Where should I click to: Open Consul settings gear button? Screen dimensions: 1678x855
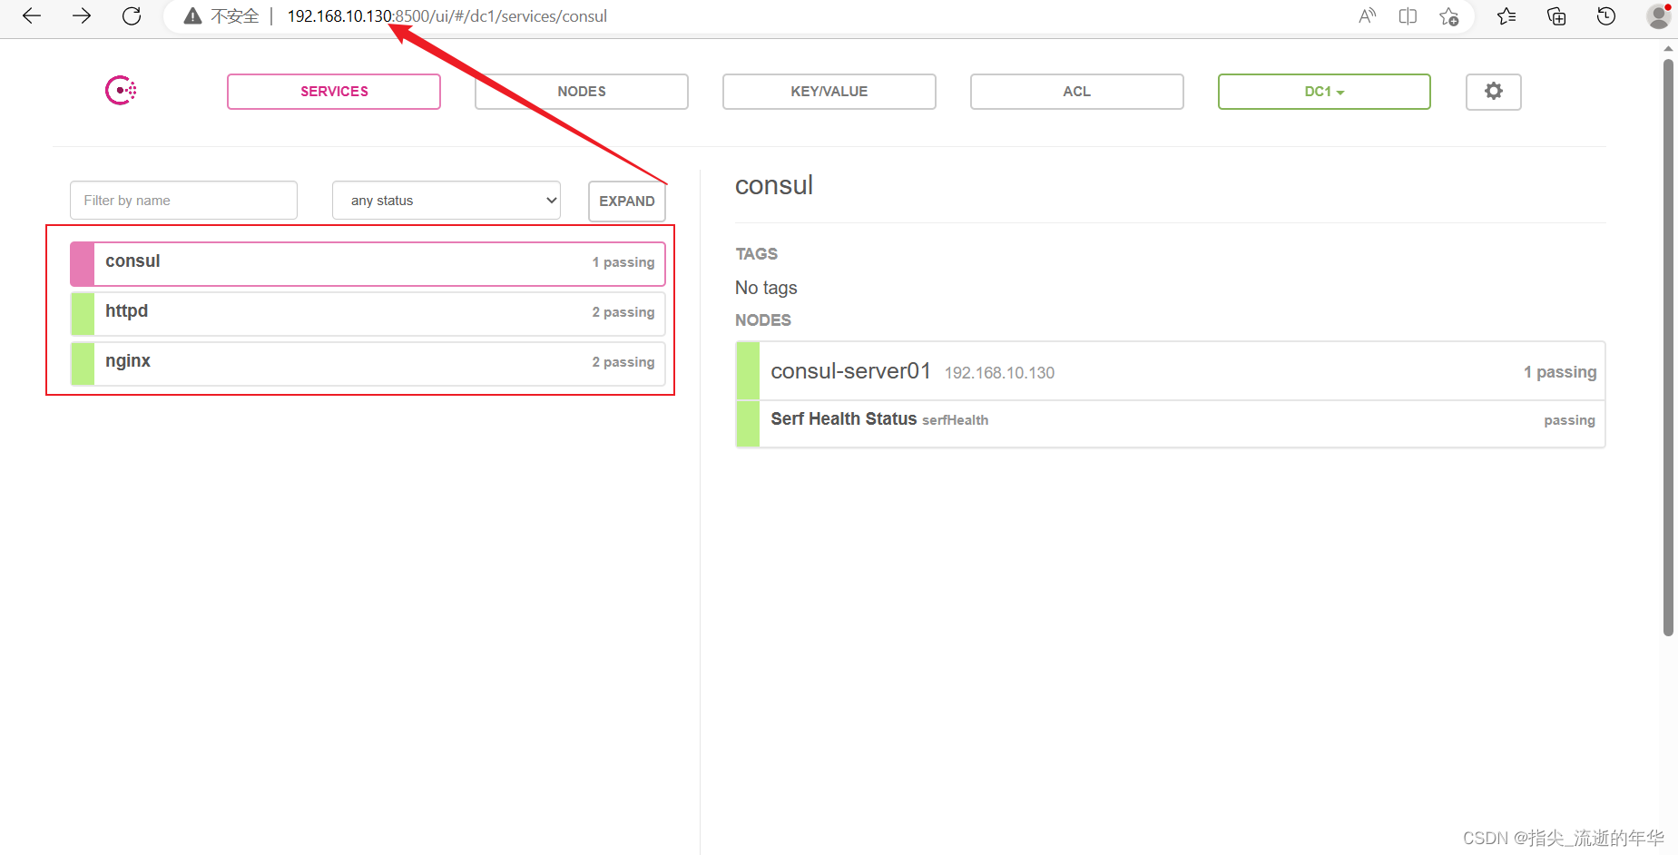point(1494,92)
